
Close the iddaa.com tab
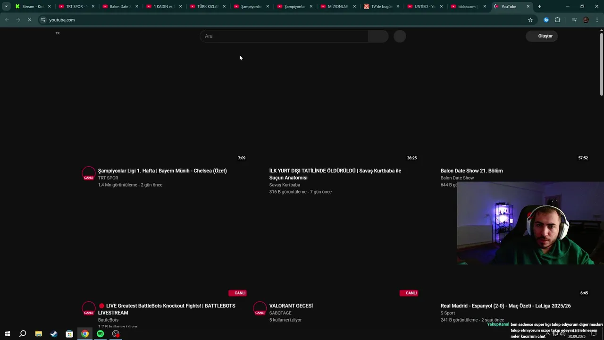point(485,7)
